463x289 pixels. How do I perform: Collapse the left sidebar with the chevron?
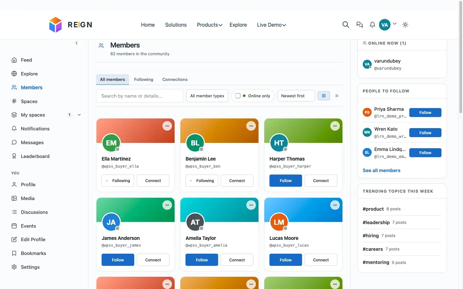pyautogui.click(x=77, y=43)
